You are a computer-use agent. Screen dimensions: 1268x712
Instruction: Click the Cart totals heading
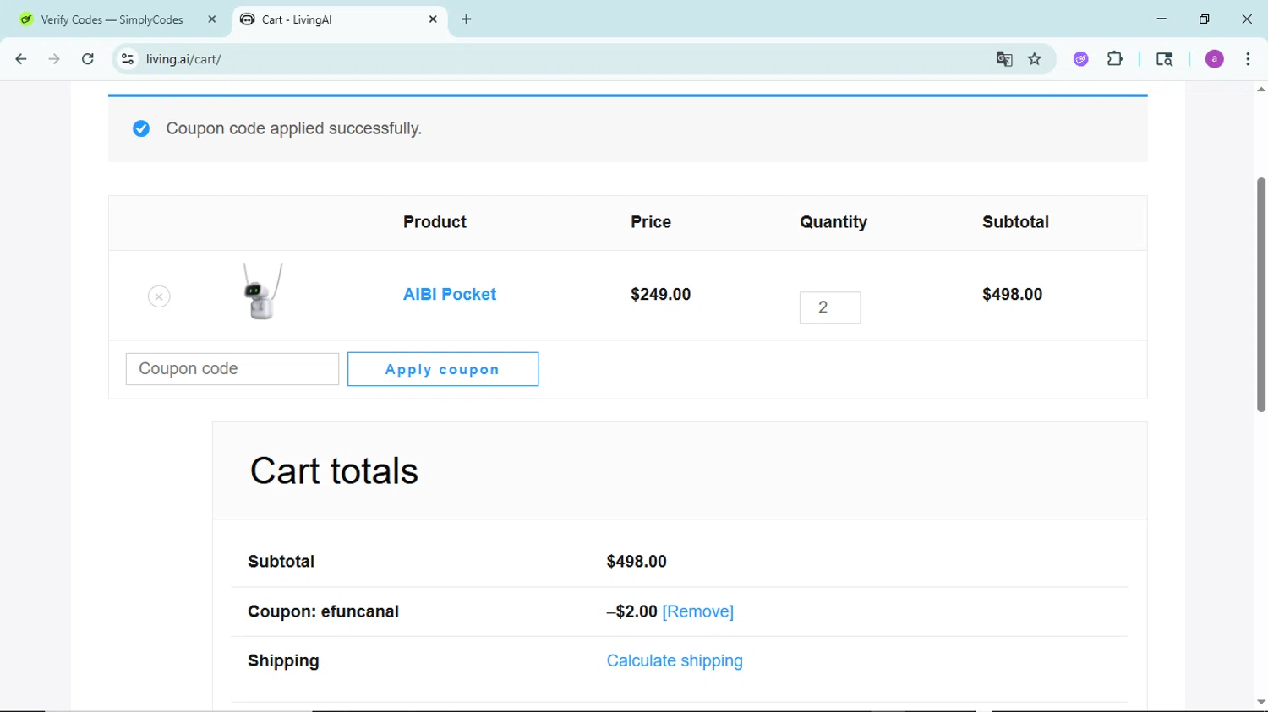[334, 470]
